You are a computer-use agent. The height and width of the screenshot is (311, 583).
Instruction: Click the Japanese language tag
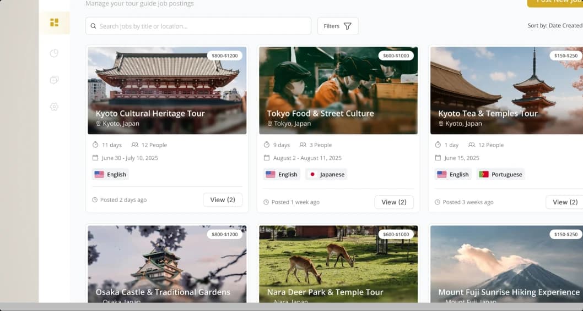click(x=326, y=174)
